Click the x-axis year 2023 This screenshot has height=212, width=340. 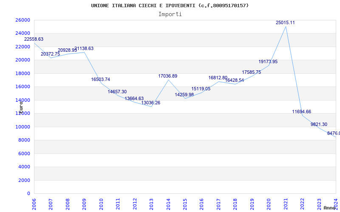(x=319, y=204)
